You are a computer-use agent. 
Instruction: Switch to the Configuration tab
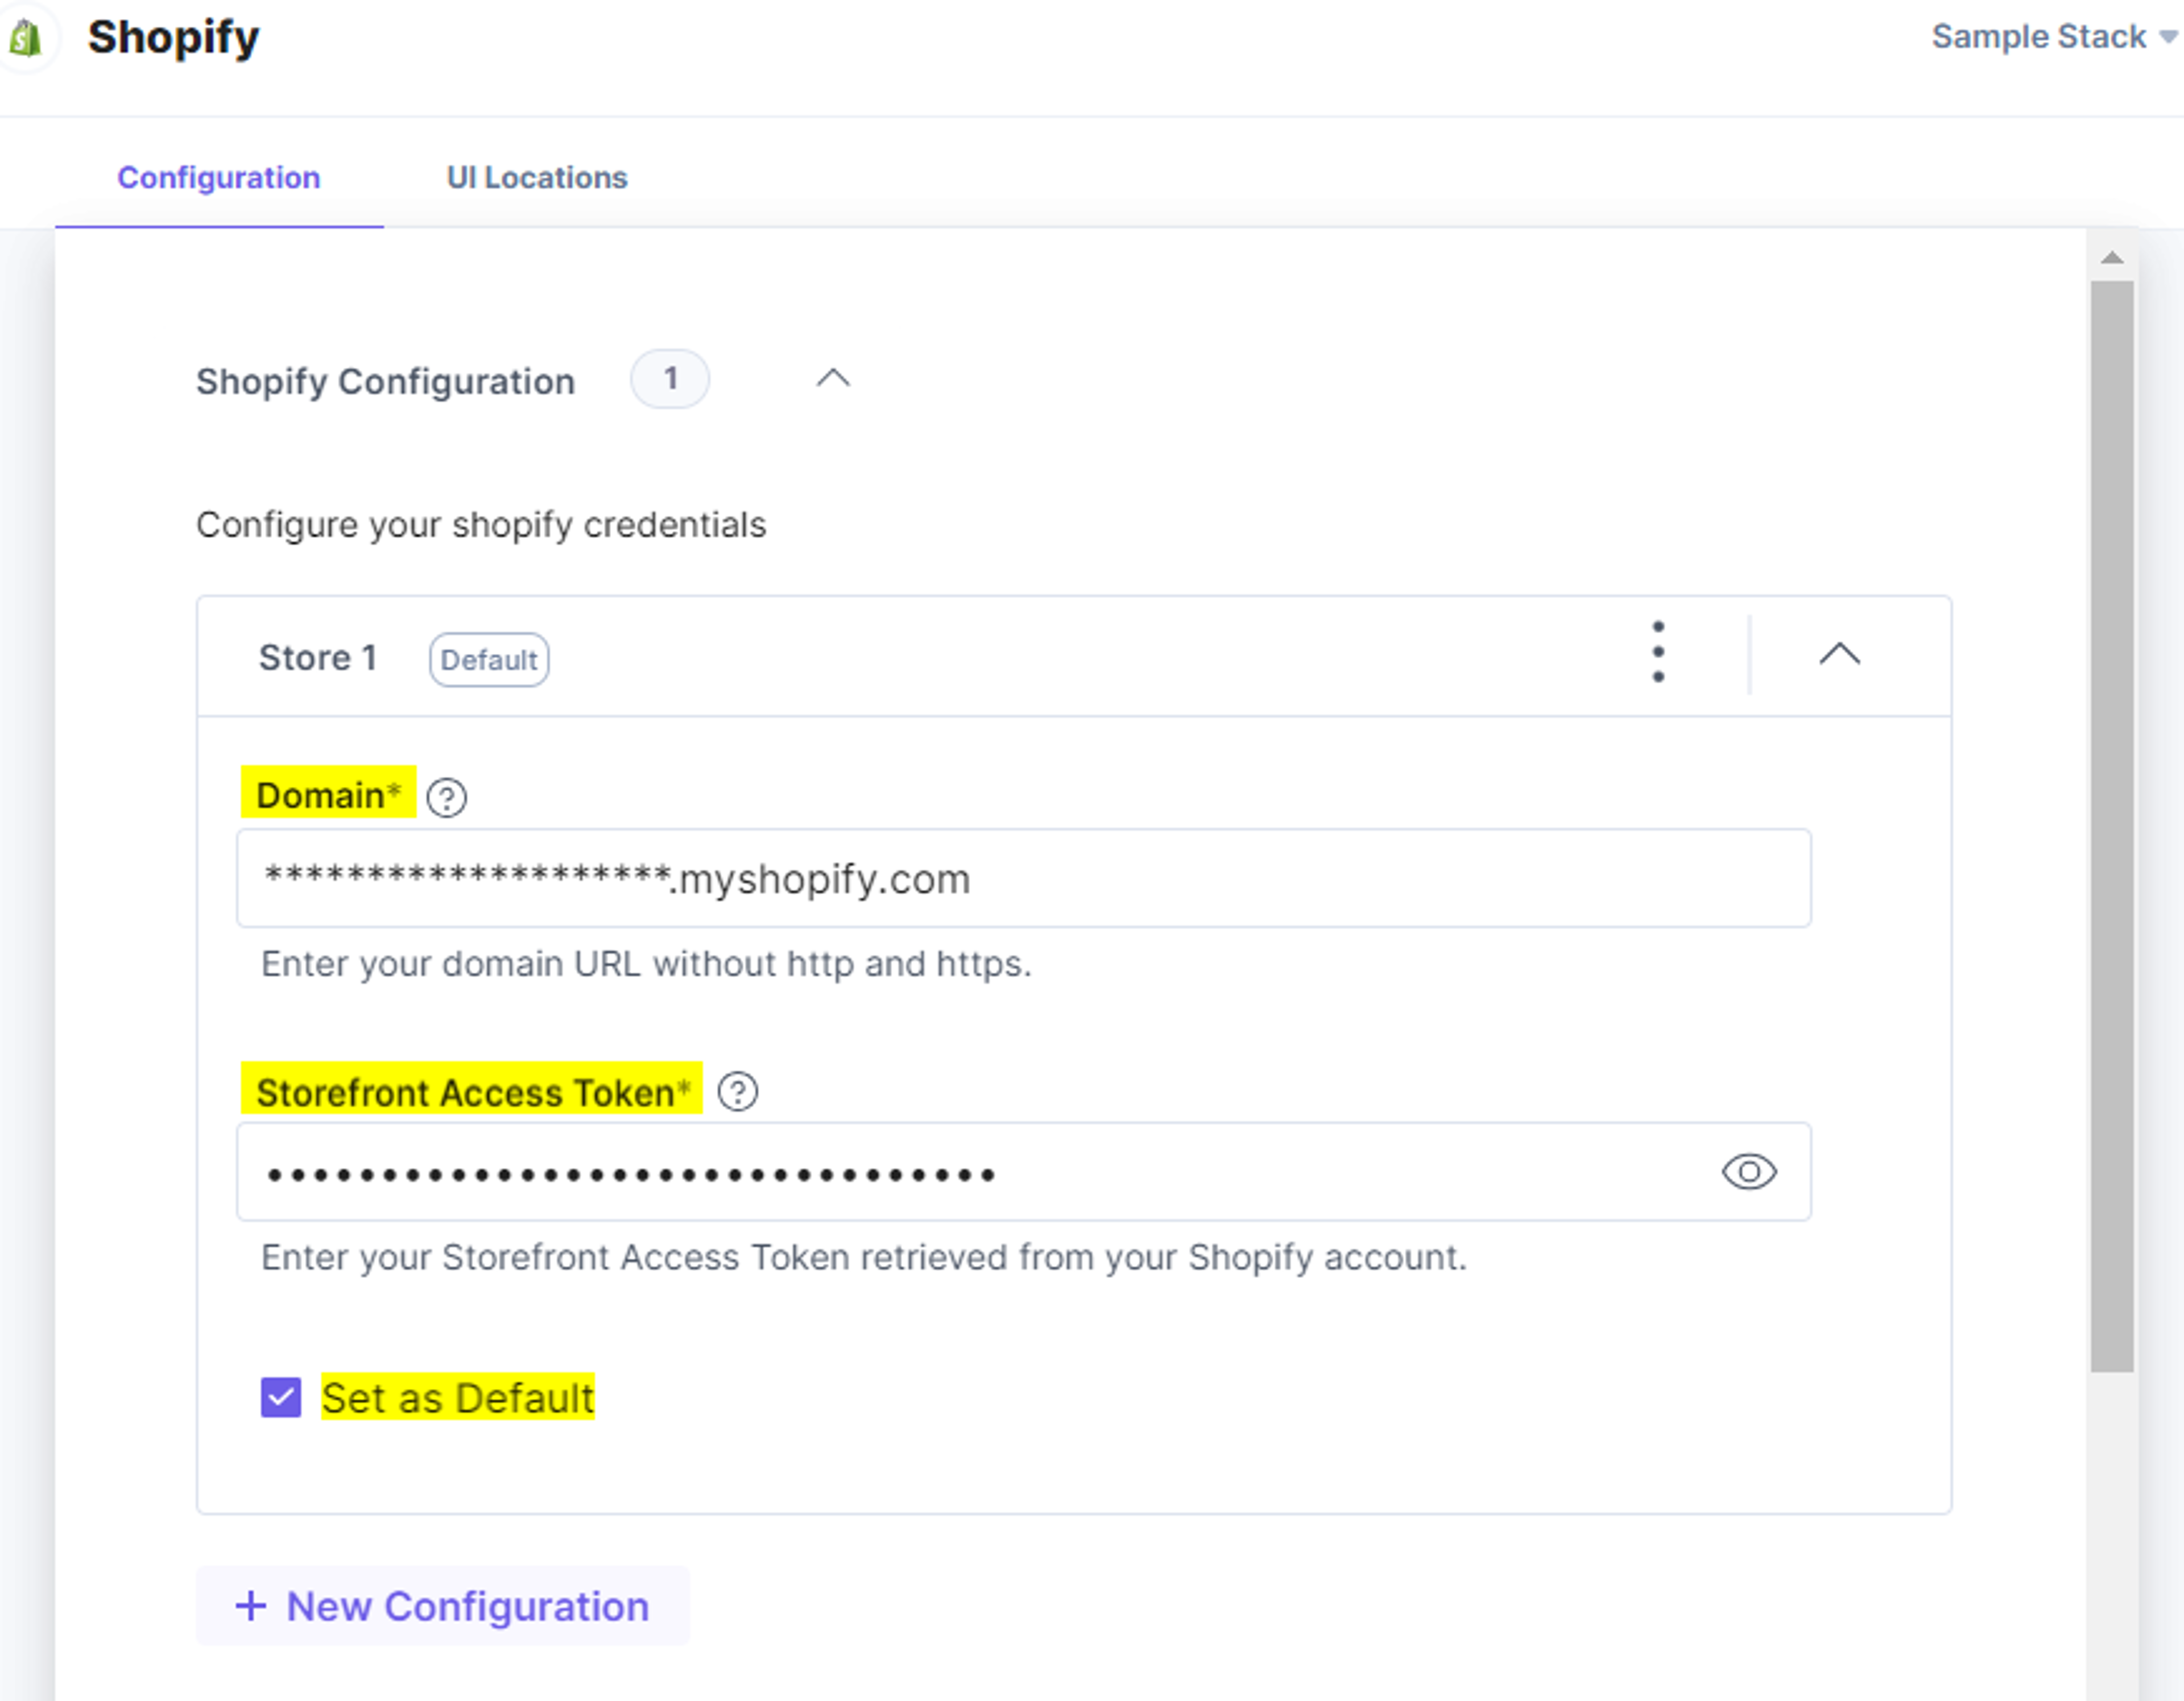218,178
